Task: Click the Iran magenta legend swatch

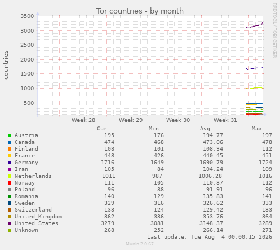Action: point(10,169)
